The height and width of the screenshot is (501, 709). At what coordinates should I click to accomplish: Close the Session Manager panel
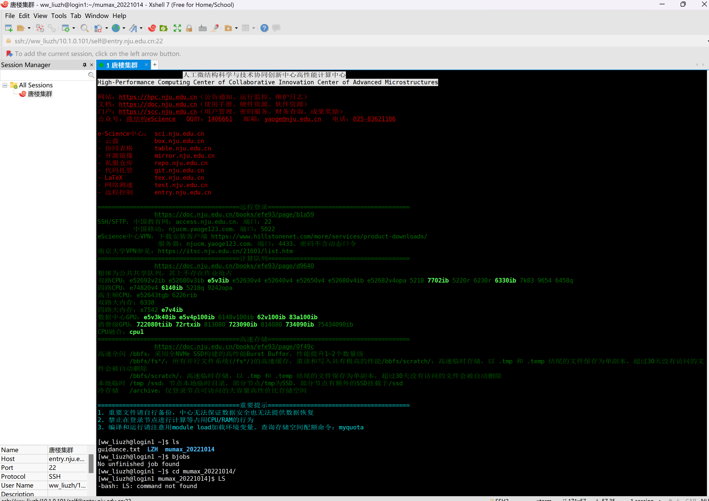(x=91, y=65)
